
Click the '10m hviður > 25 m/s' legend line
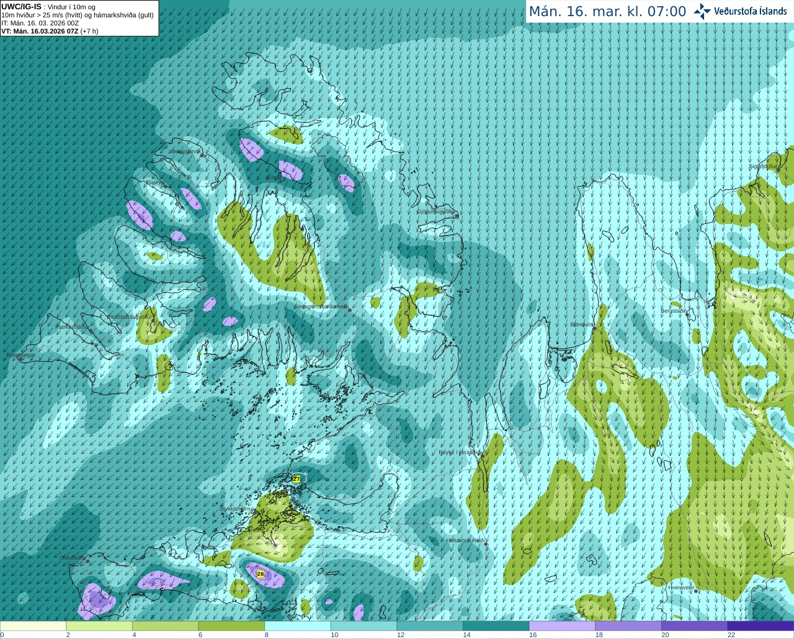pyautogui.click(x=78, y=15)
